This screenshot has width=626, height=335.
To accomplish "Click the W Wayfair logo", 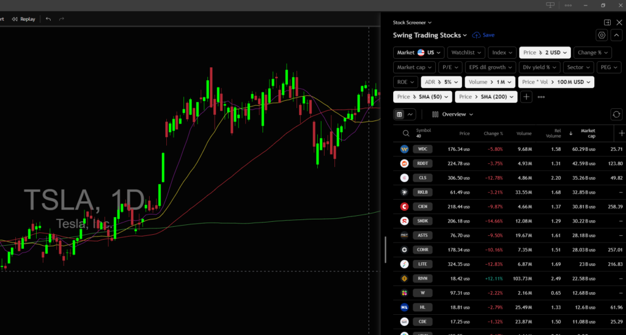I will click(405, 293).
